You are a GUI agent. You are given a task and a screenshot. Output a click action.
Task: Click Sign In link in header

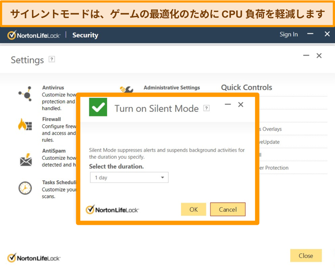[x=289, y=35]
